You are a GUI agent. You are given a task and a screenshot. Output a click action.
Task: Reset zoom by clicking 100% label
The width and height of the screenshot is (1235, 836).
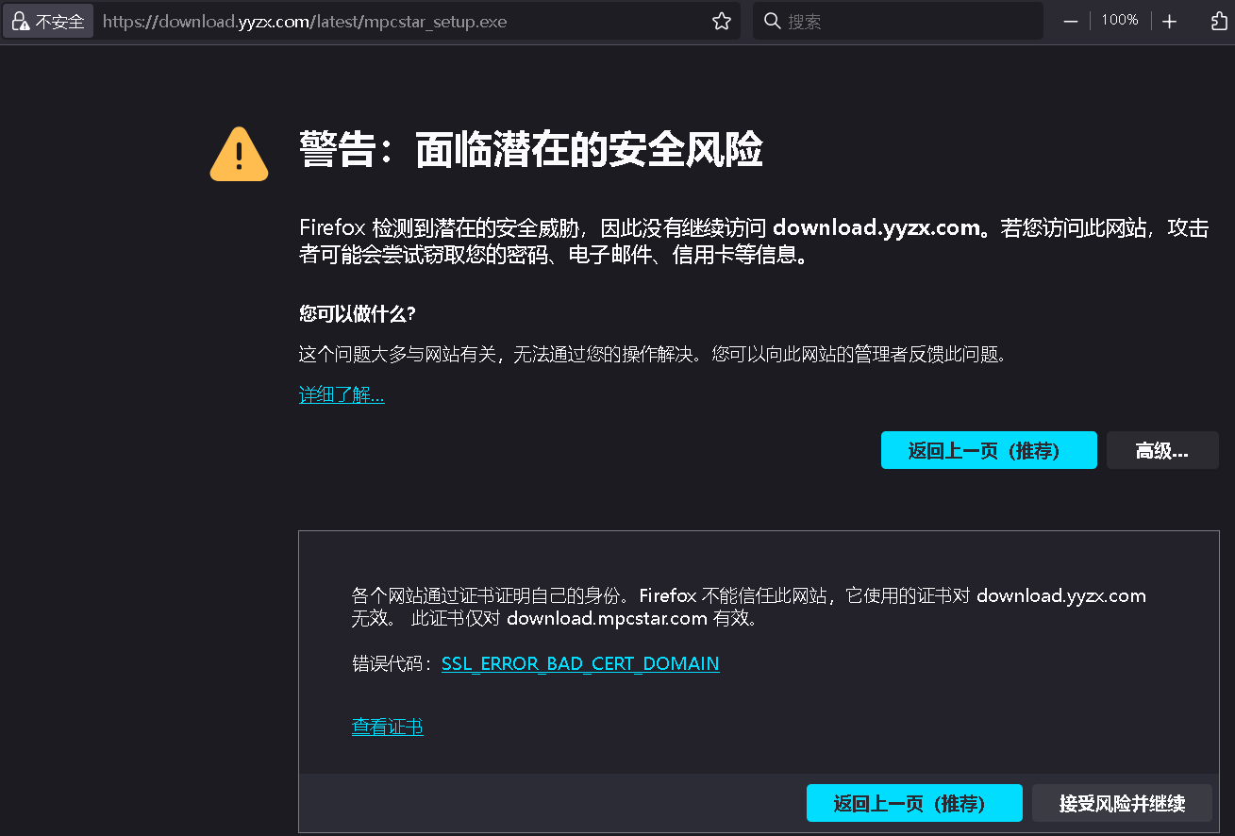pos(1120,20)
